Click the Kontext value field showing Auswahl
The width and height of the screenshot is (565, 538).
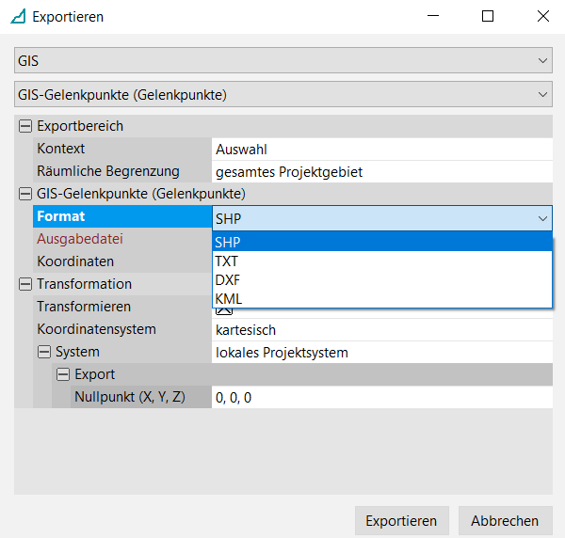[x=381, y=149]
